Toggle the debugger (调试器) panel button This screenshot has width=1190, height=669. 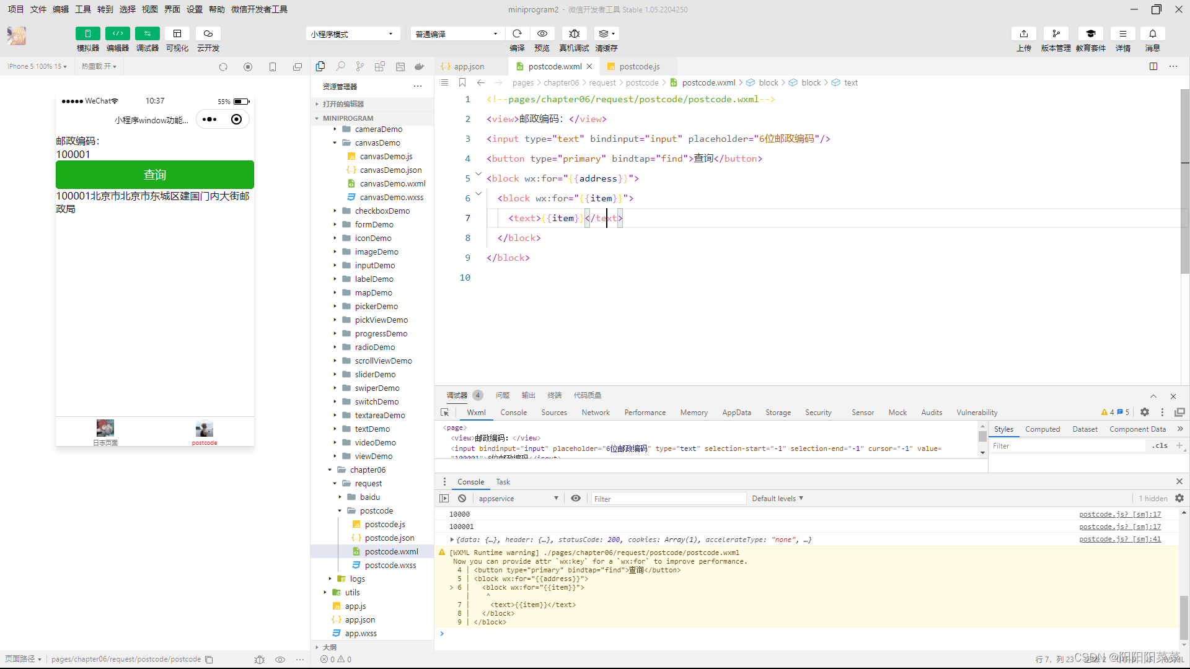[147, 33]
